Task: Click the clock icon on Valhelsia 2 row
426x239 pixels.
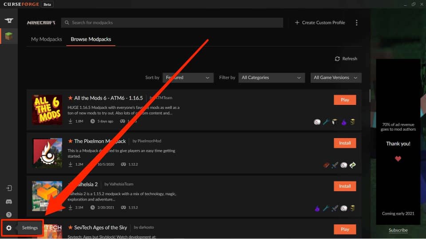Action: click(93, 207)
